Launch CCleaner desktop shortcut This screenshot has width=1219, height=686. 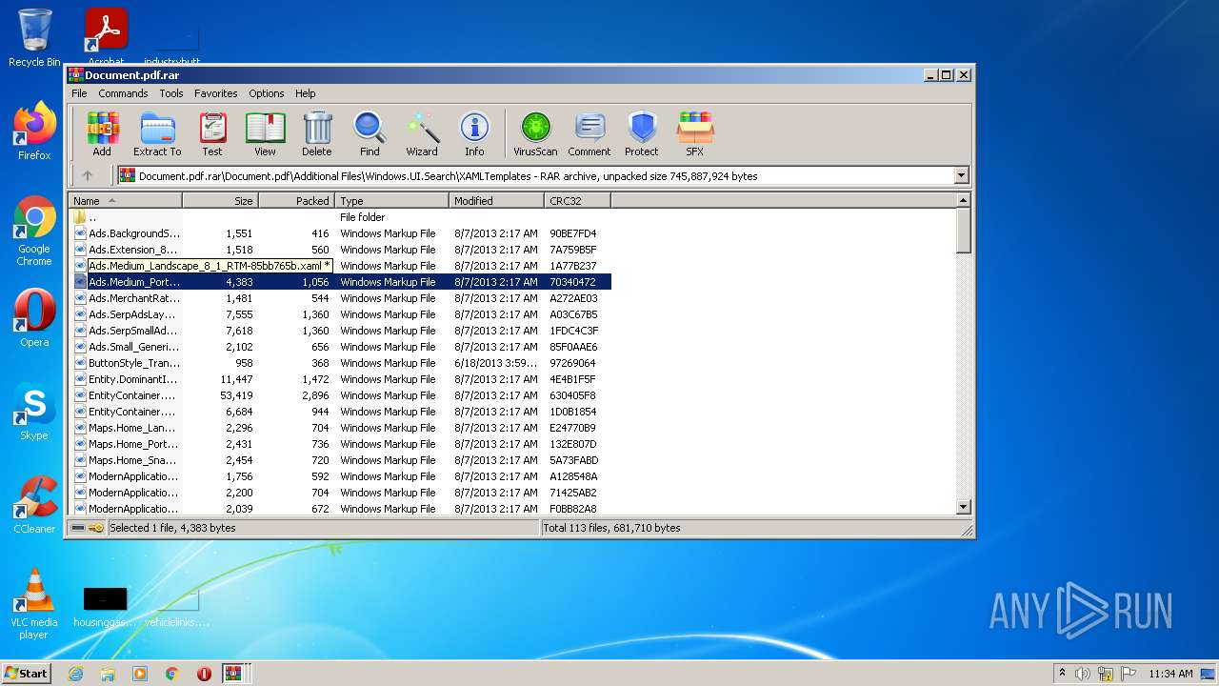pos(34,505)
